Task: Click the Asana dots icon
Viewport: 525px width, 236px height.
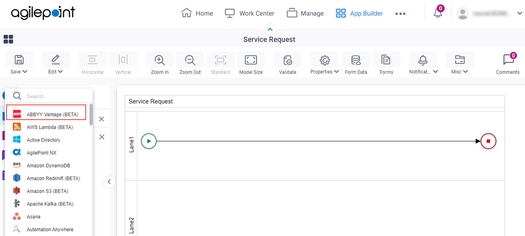Action: click(x=17, y=216)
